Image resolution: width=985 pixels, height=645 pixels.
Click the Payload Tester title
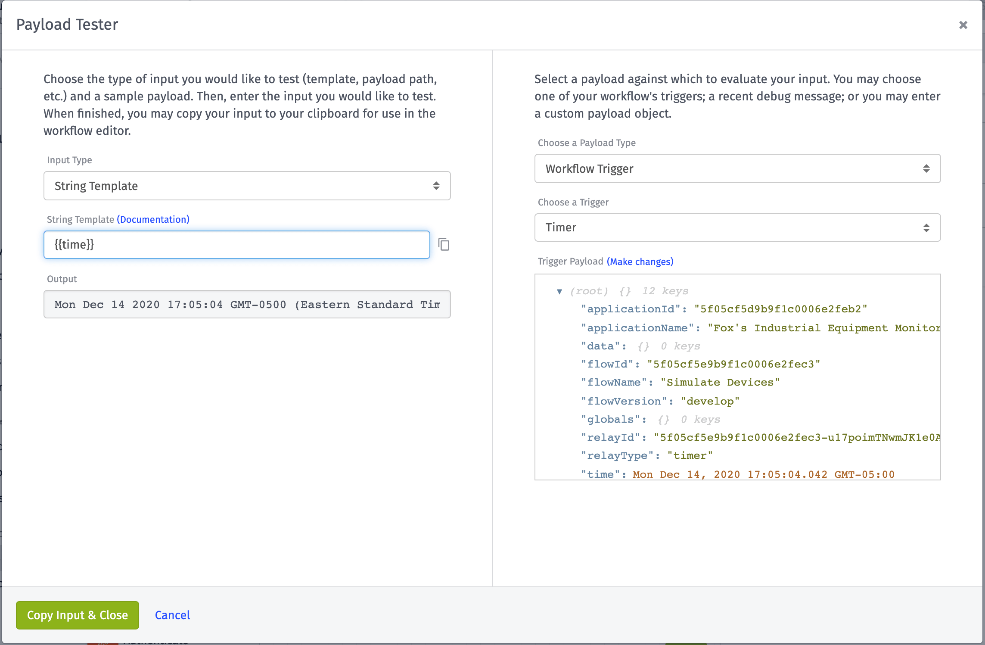pos(67,25)
